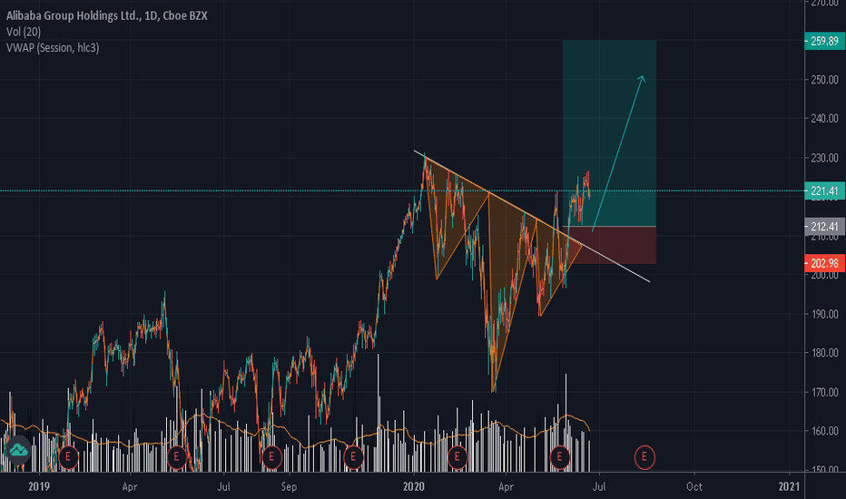Click the Jul 2019 time axis label
This screenshot has width=846, height=499.
(223, 486)
